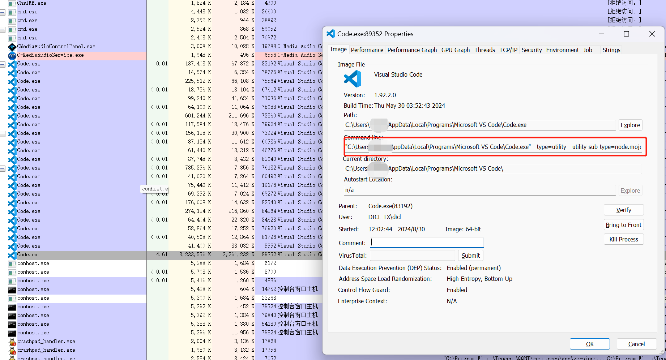This screenshot has width=666, height=360.
Task: Select the CMediaAudioControlPanel.exe icon
Action: [x=12, y=47]
